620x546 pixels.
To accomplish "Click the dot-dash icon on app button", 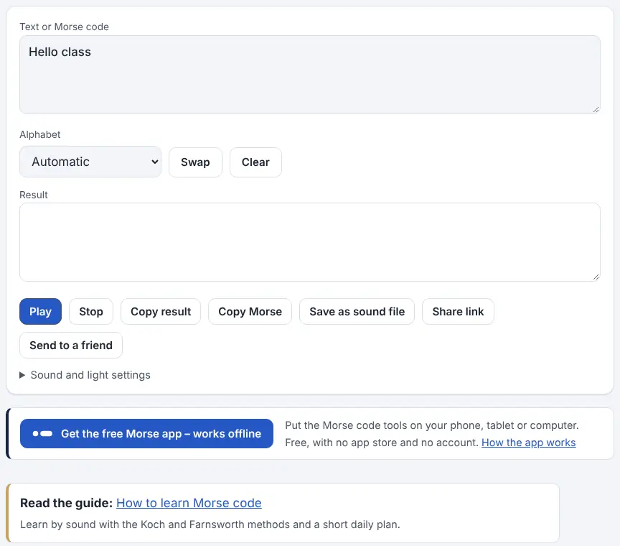I will (x=42, y=433).
